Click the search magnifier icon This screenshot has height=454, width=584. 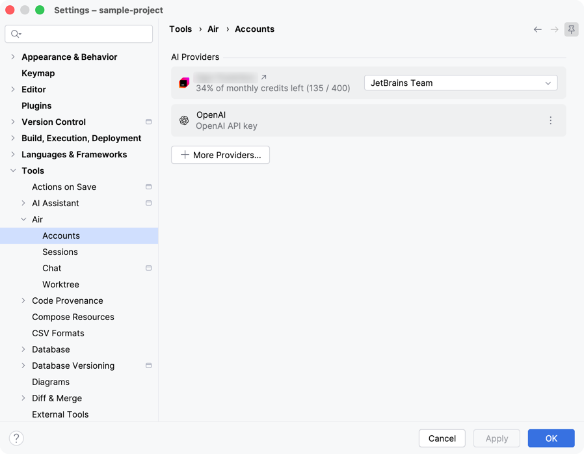pos(16,34)
